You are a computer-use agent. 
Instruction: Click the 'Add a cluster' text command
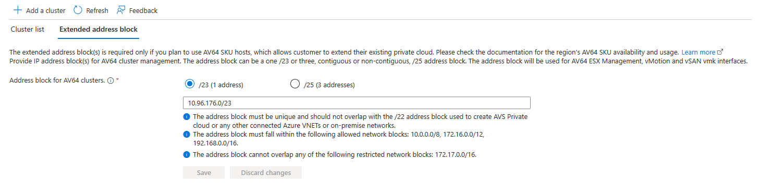pos(45,10)
